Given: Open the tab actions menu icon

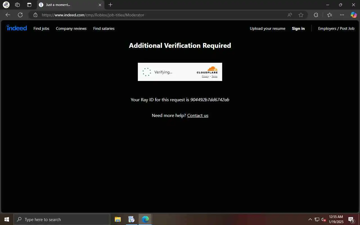Looking at the screenshot, I should pyautogui.click(x=29, y=5).
